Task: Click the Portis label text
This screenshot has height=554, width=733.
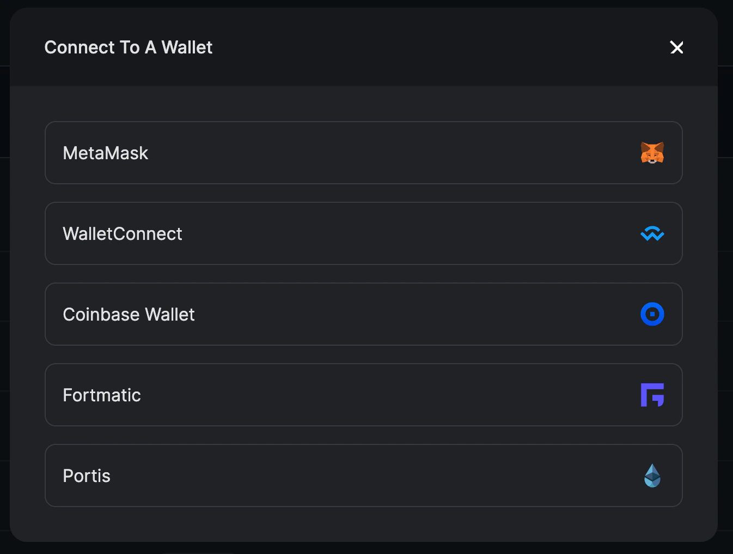Action: click(x=86, y=475)
